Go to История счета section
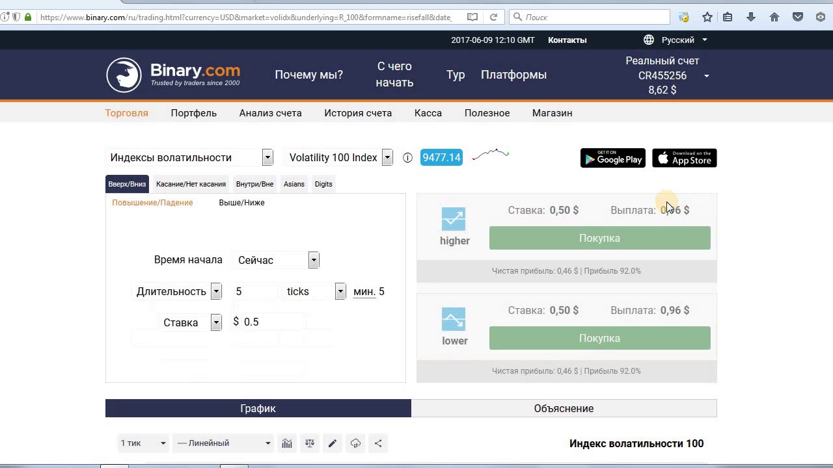 pyautogui.click(x=358, y=113)
